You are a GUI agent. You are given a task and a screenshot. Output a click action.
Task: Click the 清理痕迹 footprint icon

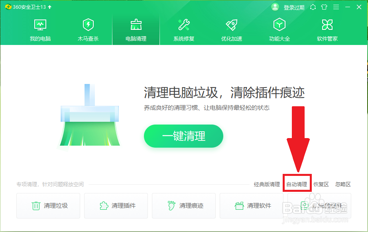click(171, 205)
